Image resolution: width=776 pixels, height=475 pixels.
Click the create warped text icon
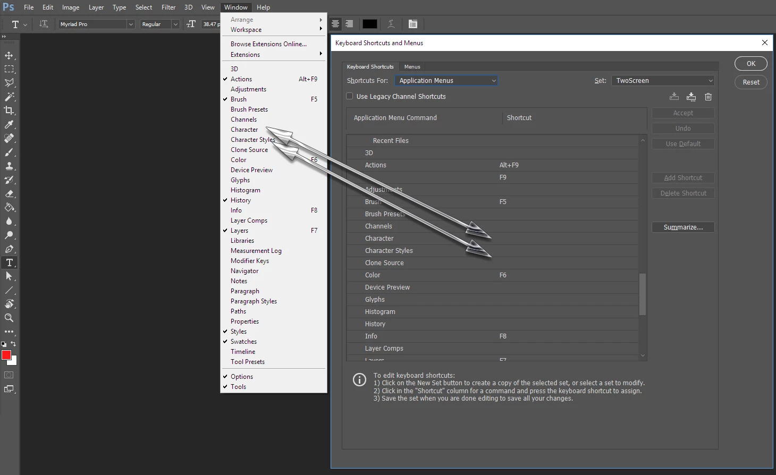[391, 24]
